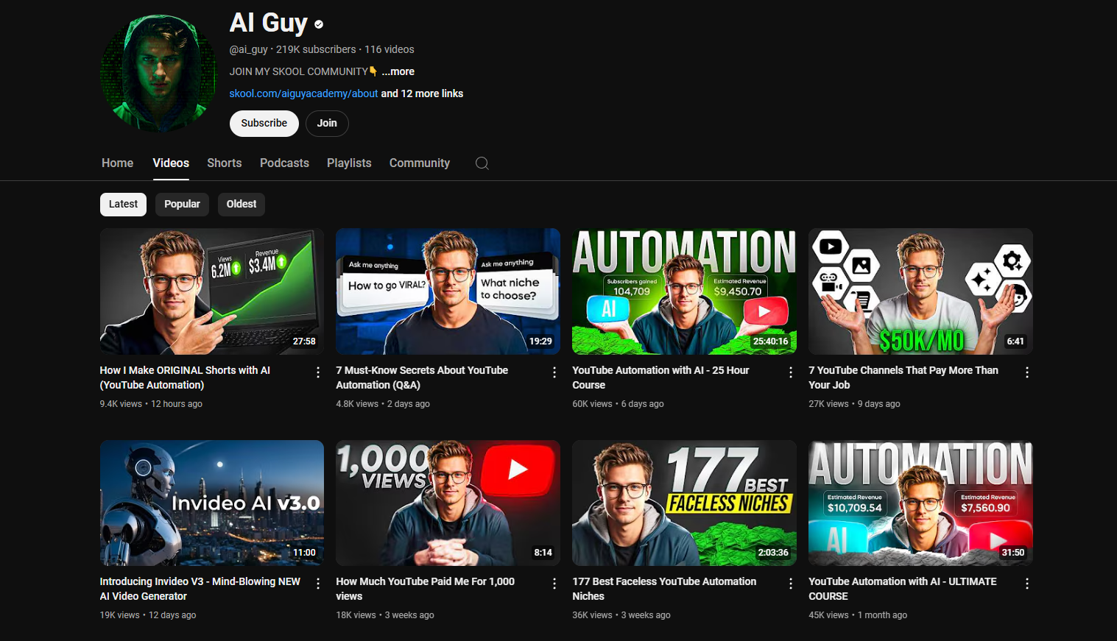Screen dimensions: 1117x641
Task: Subscribe to the AI Guy channel
Action: click(x=264, y=124)
